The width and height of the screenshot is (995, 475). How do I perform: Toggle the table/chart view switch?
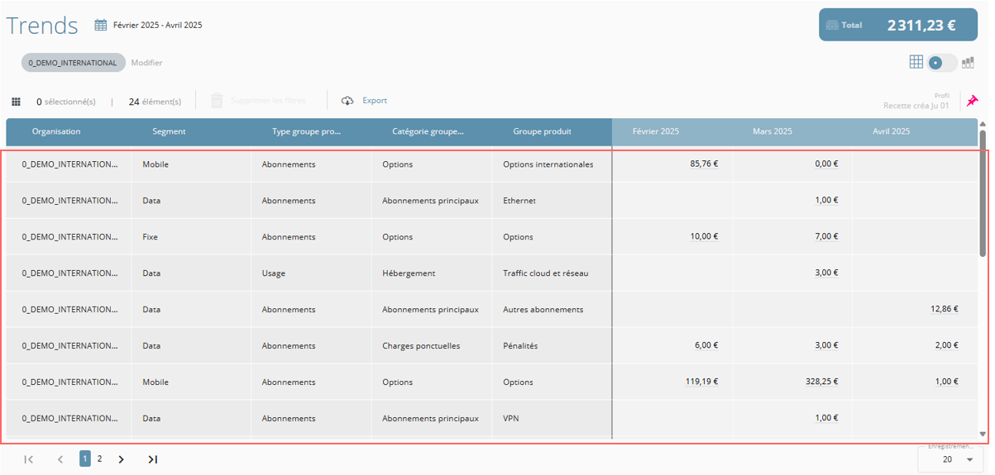coord(942,63)
